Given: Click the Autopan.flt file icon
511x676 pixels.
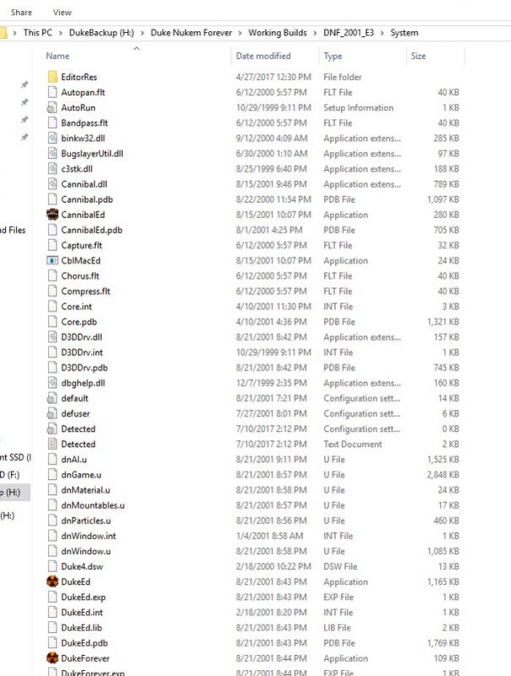Looking at the screenshot, I should point(52,92).
